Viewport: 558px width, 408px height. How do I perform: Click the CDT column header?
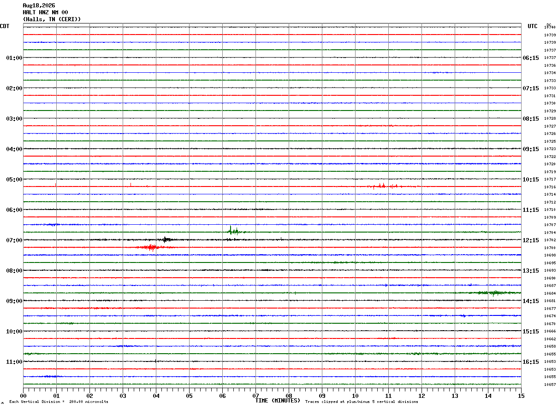pyautogui.click(x=5, y=26)
